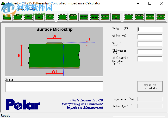
Task: Pick the Surface Coplanar three-trace structure icon
Action: 129,17
